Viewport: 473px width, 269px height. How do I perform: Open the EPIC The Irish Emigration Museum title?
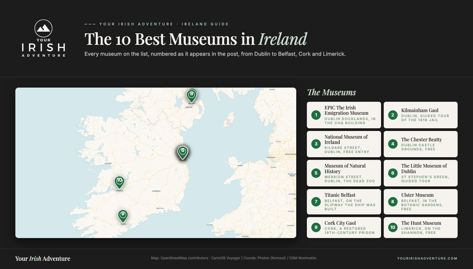click(x=346, y=110)
